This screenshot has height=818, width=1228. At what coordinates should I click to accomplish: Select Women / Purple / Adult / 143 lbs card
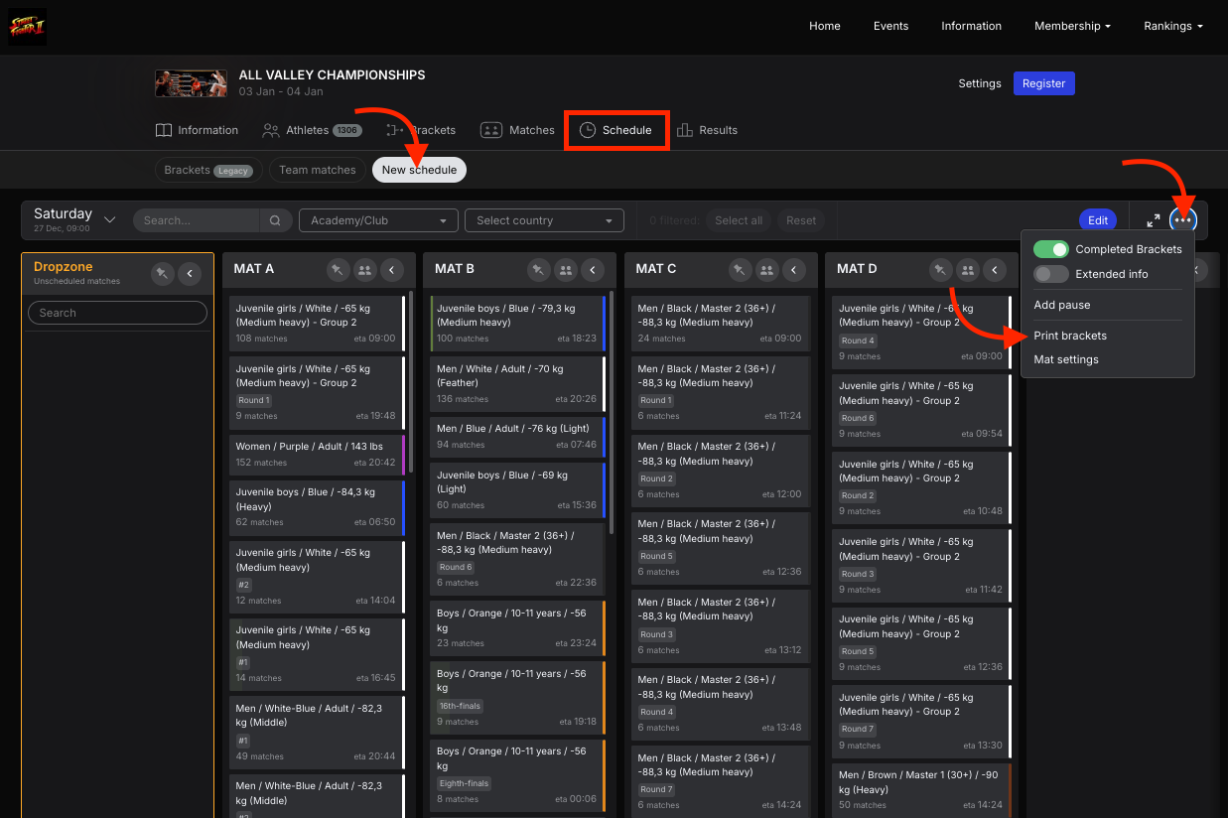point(317,454)
